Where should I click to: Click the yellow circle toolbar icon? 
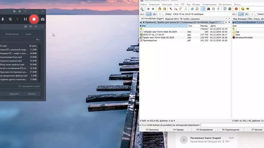tap(243, 9)
